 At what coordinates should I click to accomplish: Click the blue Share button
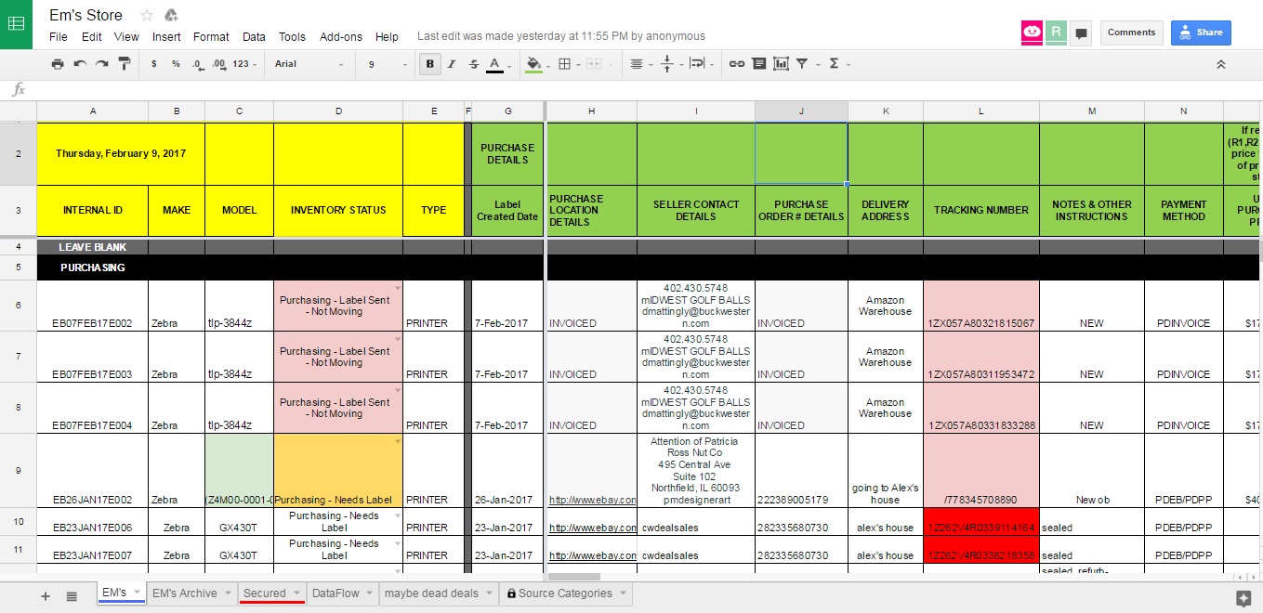pos(1200,33)
